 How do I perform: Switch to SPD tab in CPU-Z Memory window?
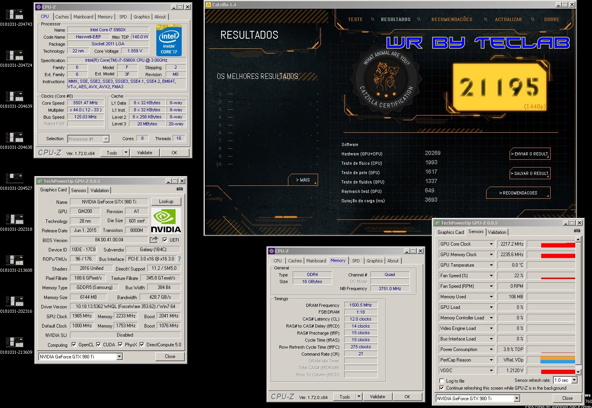(x=356, y=261)
